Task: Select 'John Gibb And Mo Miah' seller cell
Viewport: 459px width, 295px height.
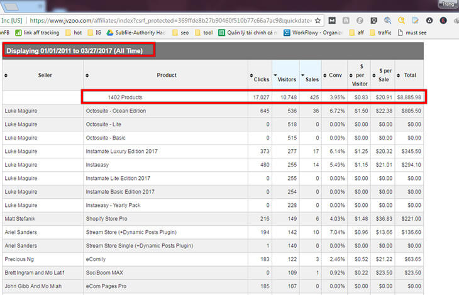Action: (x=43, y=286)
